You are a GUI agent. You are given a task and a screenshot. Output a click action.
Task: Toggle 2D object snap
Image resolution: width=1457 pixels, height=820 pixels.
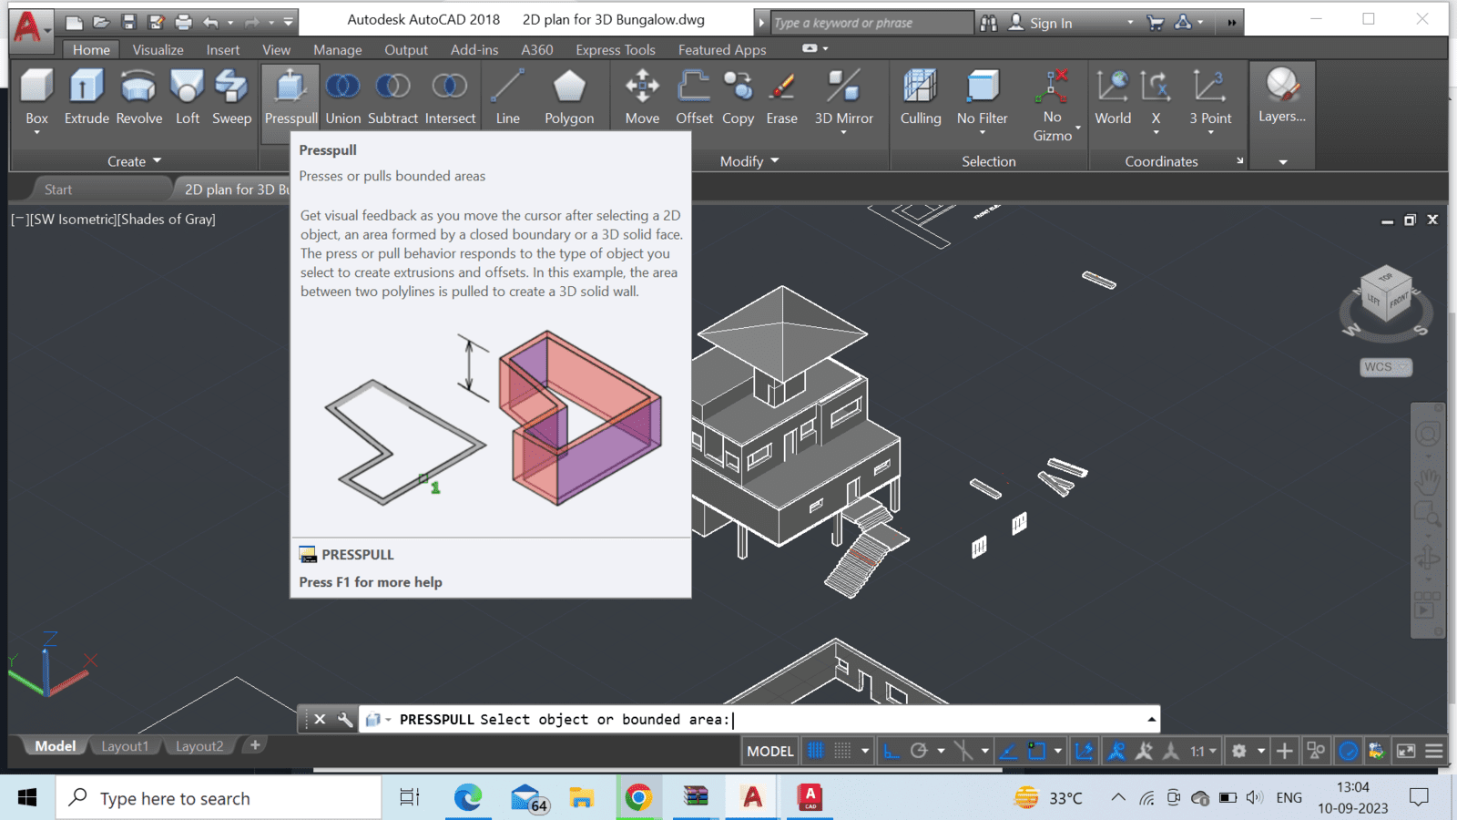tap(1036, 752)
